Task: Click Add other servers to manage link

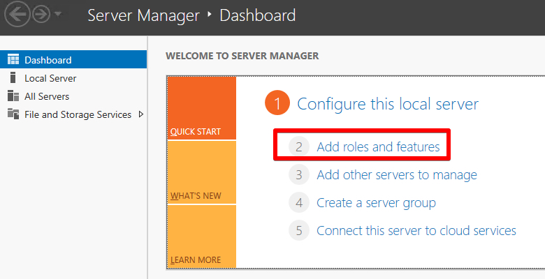Action: (x=397, y=175)
